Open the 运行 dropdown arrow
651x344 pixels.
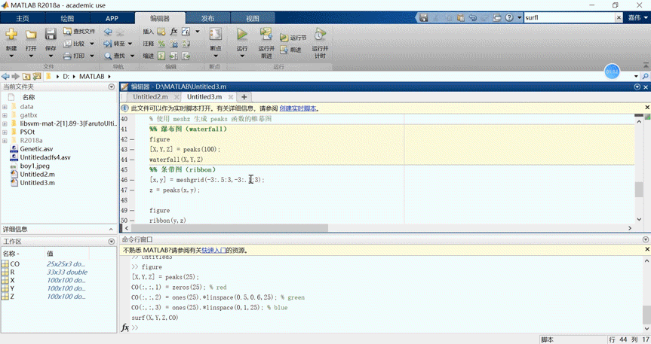point(242,56)
